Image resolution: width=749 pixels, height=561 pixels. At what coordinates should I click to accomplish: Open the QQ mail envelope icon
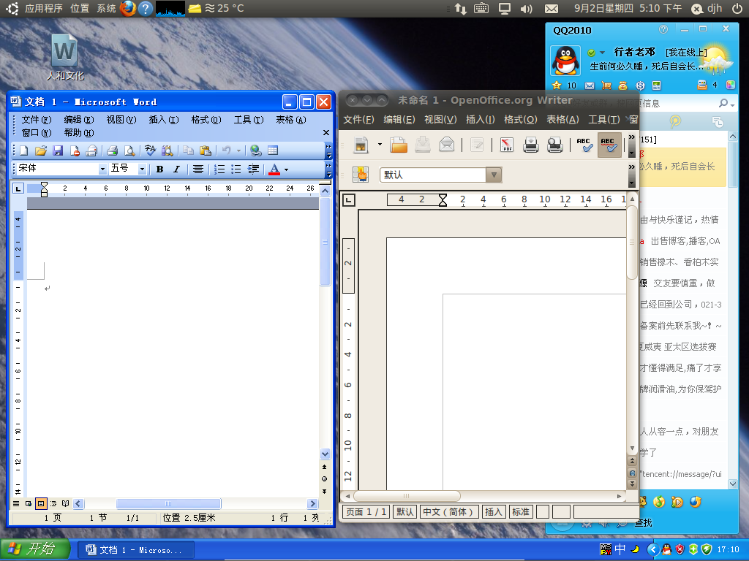coord(590,85)
